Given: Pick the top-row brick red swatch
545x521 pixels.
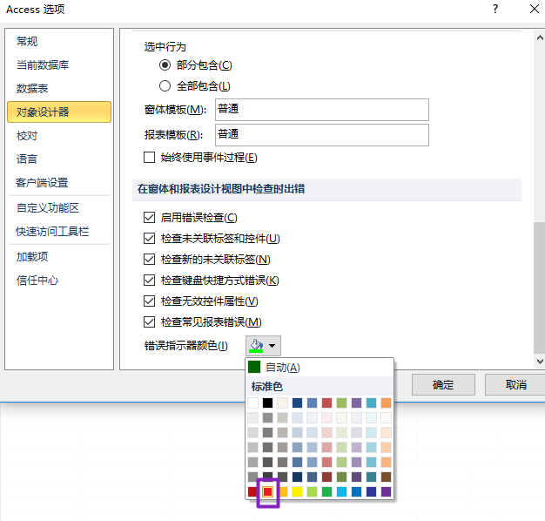Looking at the screenshot, I should (326, 403).
